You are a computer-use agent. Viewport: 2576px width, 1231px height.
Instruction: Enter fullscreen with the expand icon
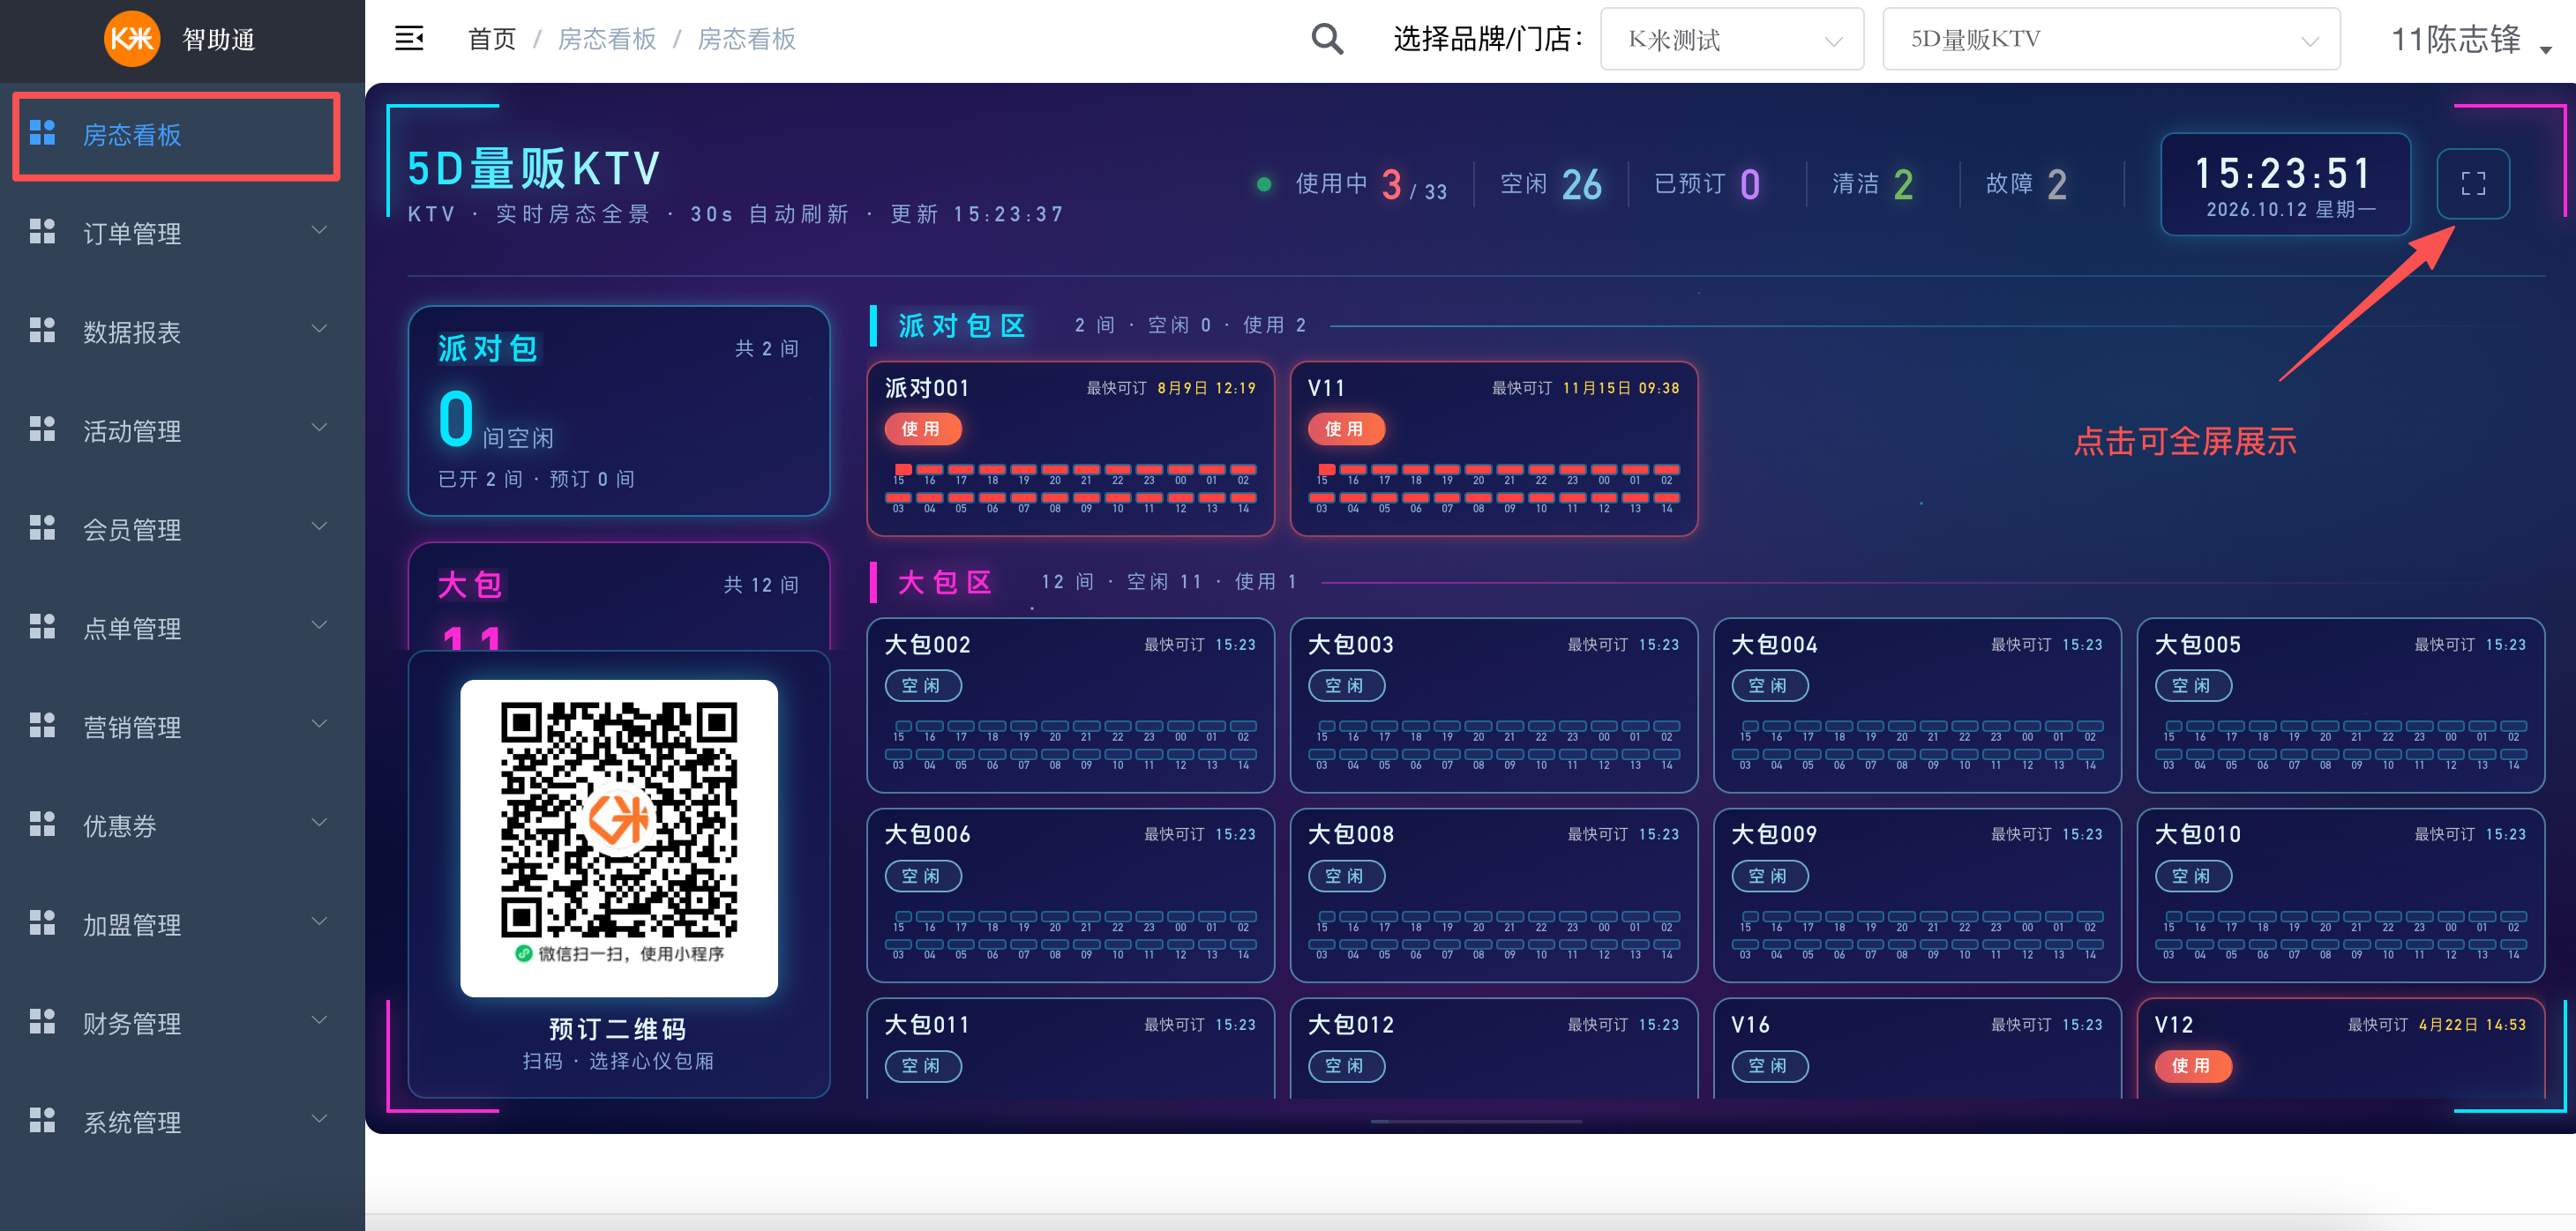point(2473,183)
